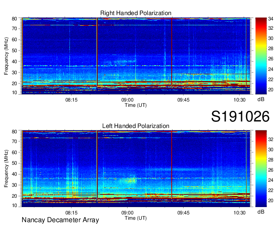Click the 80 MHz tick on the Right Handed plot

point(14,19)
